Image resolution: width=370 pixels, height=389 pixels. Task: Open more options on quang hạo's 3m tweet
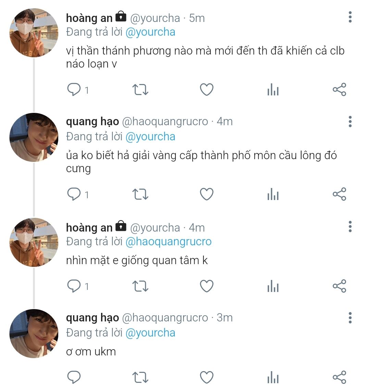click(x=350, y=318)
